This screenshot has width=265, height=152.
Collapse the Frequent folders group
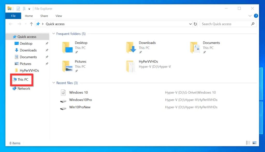pos(54,34)
